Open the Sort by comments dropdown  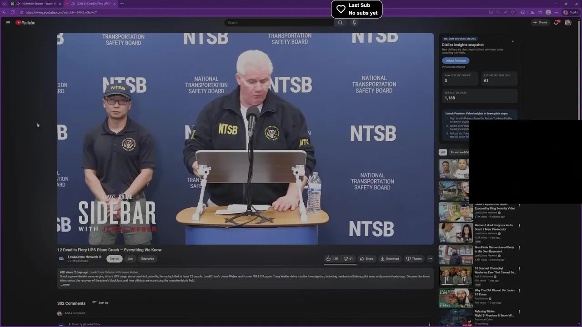point(100,302)
